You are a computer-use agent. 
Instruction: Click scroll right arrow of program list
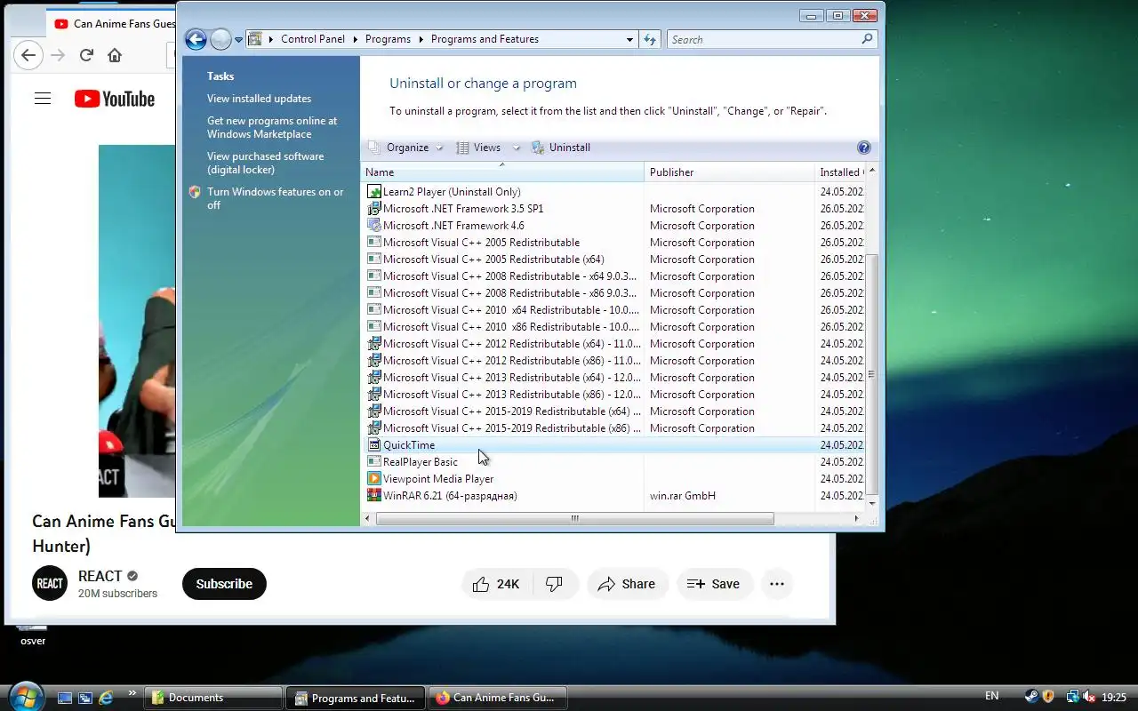pyautogui.click(x=857, y=519)
